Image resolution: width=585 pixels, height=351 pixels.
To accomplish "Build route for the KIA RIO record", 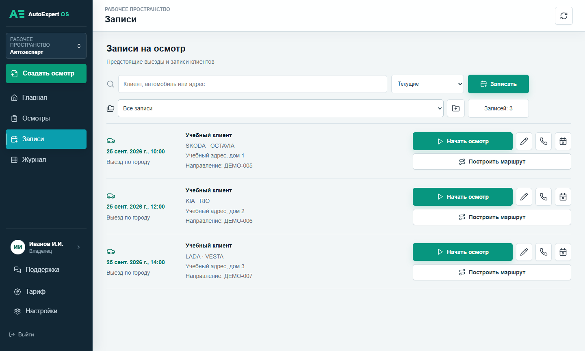I will (492, 217).
